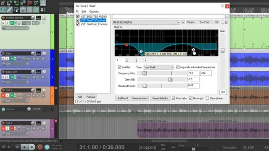Click the Reset defaults button
Screen dimensions: 269x151
160,98
